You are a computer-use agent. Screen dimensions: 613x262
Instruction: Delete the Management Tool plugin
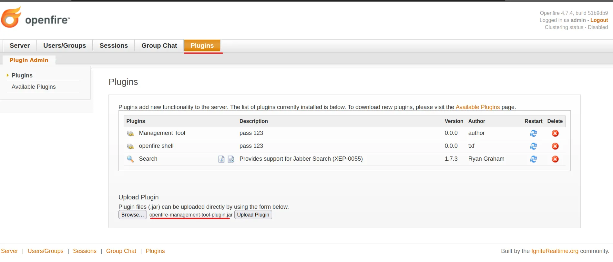coord(555,133)
